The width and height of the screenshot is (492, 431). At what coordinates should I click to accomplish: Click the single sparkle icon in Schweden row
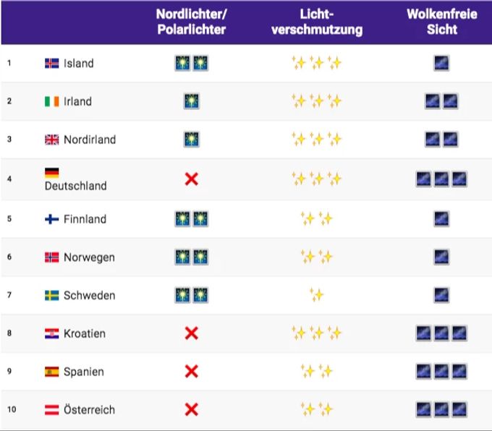coord(317,295)
